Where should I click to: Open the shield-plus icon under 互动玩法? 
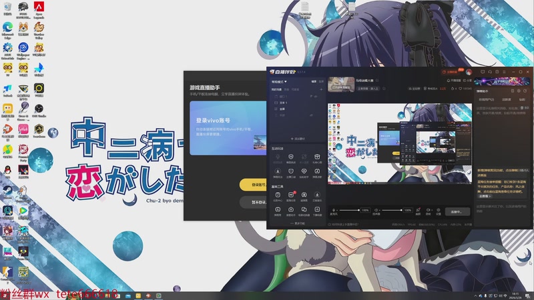point(291,157)
